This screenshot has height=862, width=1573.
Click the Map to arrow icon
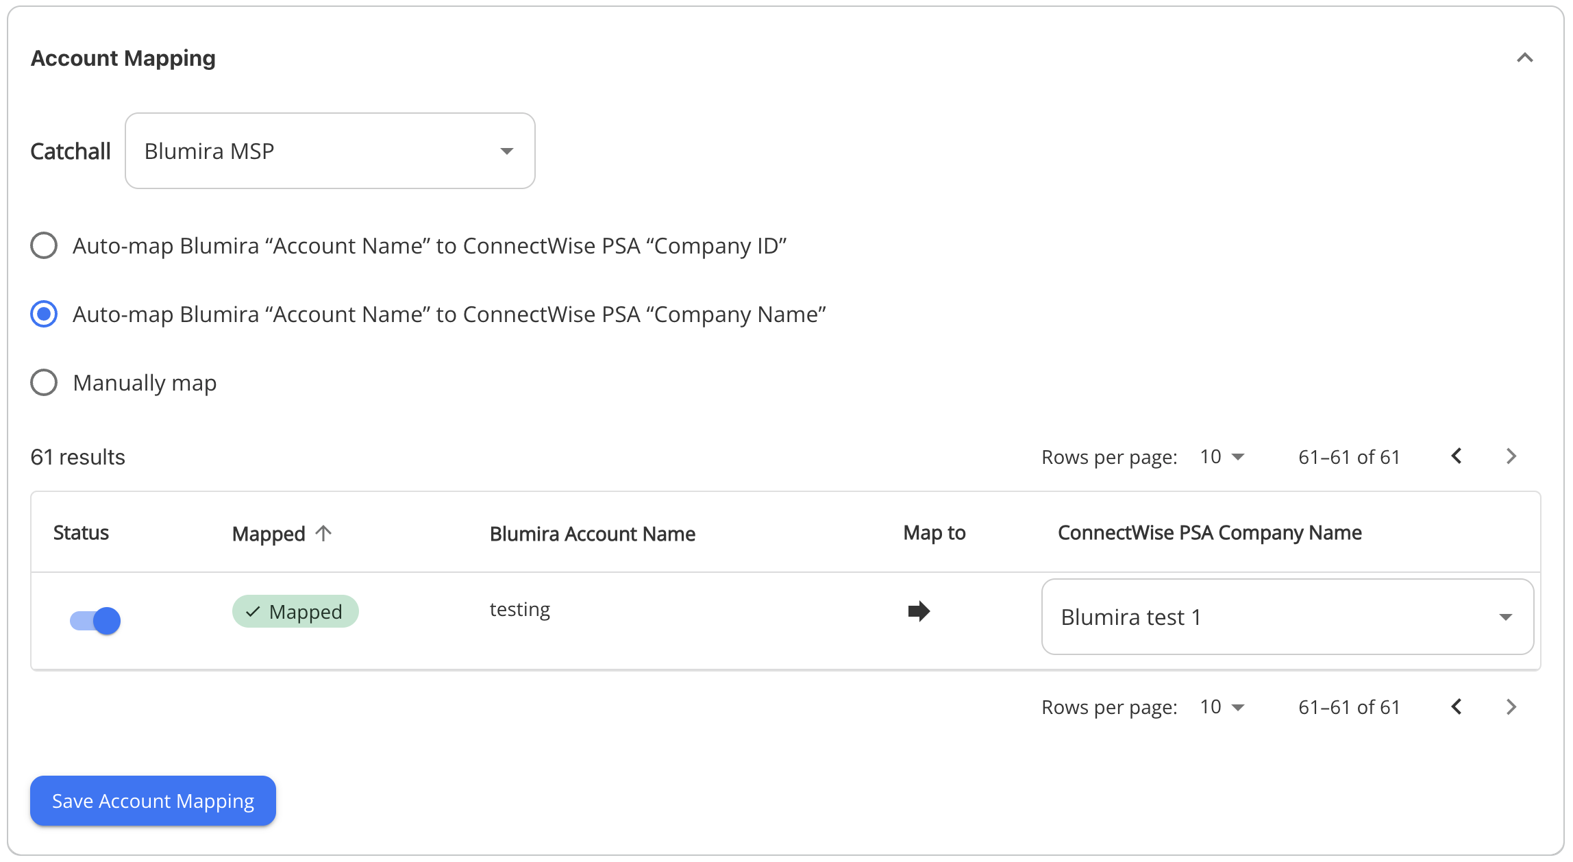click(x=919, y=611)
